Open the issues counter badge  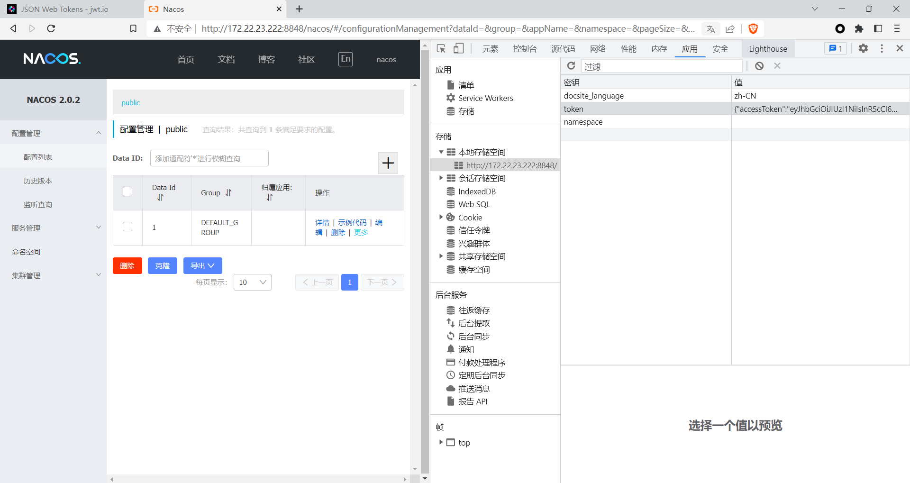pos(836,48)
